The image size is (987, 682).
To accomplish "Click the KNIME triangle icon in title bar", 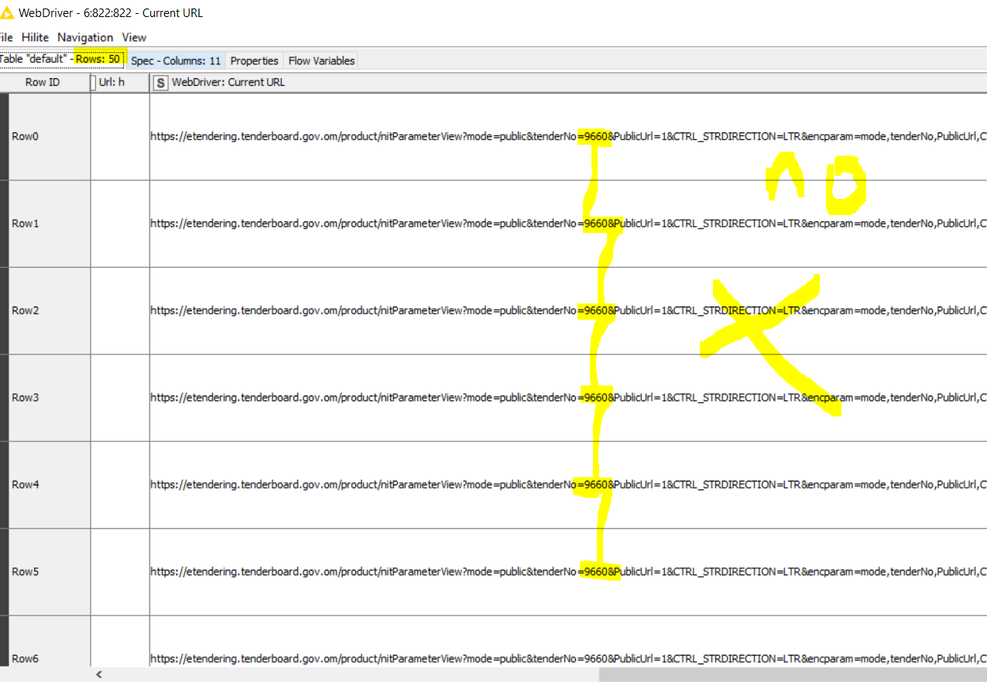I will (7, 13).
